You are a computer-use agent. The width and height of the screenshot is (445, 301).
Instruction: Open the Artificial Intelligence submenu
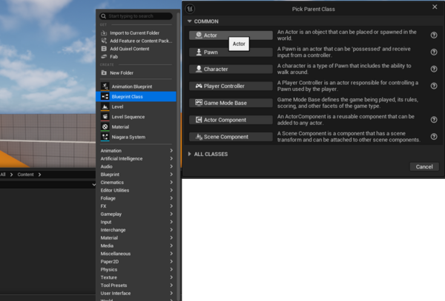[x=136, y=159]
